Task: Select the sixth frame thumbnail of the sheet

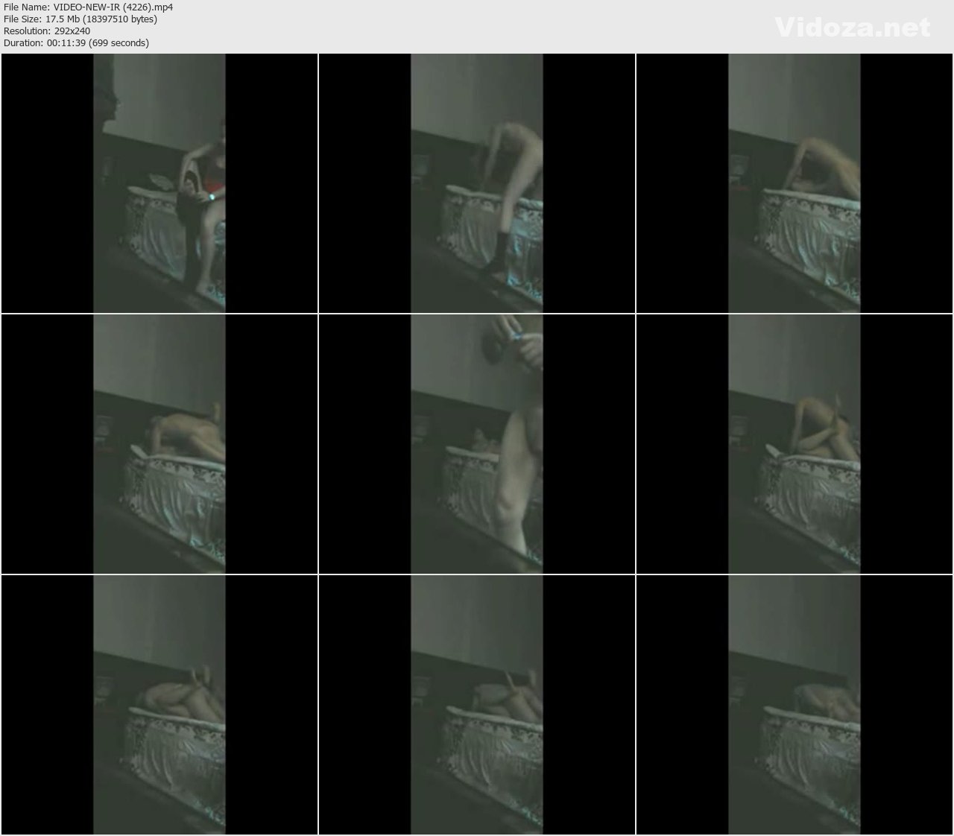Action: [x=794, y=443]
